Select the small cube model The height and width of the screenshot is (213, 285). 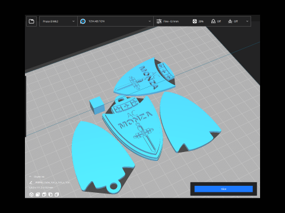97,105
